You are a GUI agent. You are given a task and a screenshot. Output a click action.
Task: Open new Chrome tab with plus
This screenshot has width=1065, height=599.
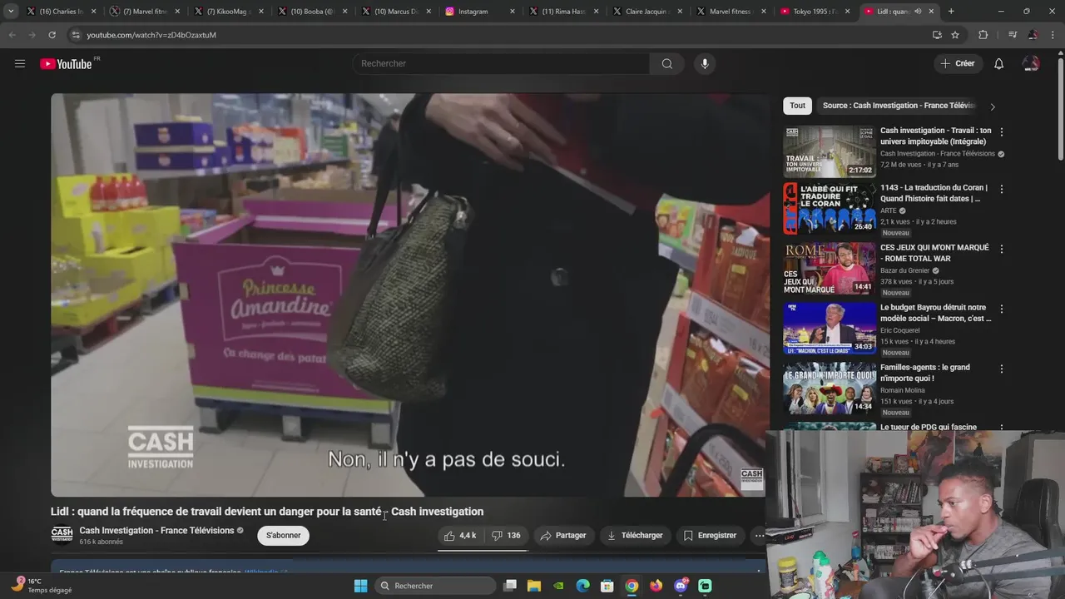point(951,12)
